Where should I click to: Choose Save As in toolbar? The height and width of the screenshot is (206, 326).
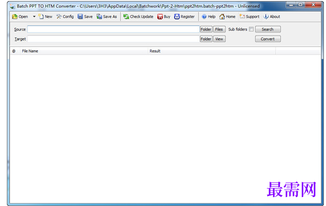(x=107, y=16)
